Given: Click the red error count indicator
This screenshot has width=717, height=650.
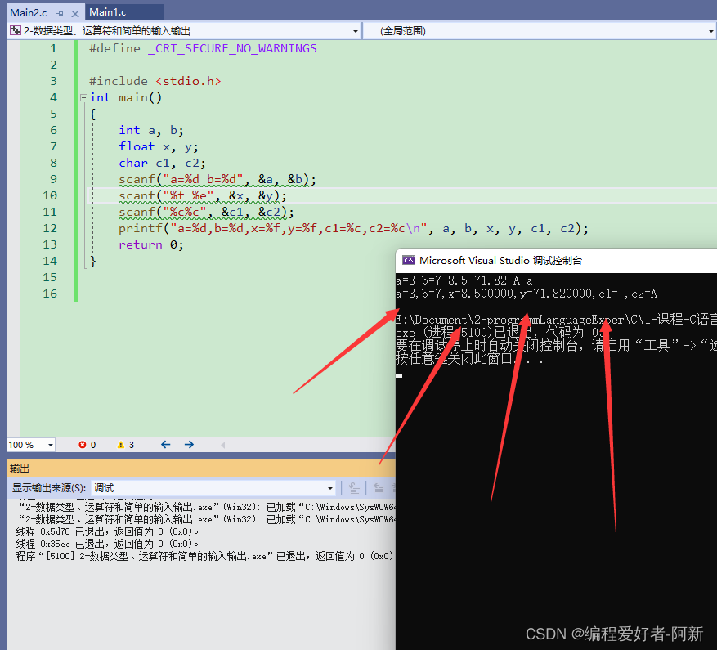Looking at the screenshot, I should [x=87, y=445].
